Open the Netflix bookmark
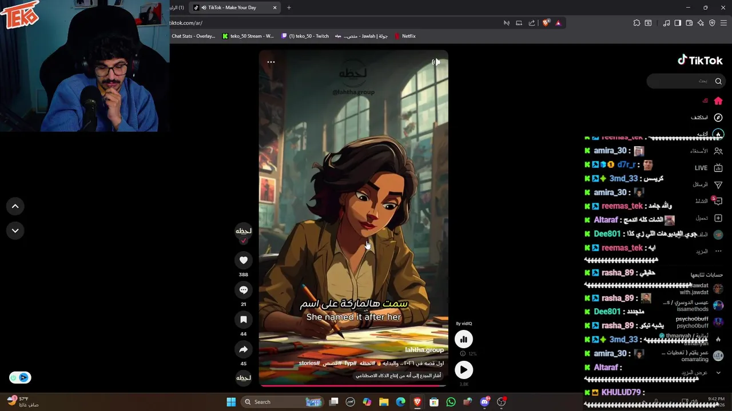The width and height of the screenshot is (732, 411). 405,36
